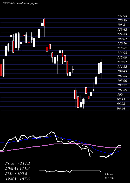The width and height of the screenshot is (130, 183).
Task: Select the 101.89 price level label
Action: pyautogui.click(x=122, y=90)
